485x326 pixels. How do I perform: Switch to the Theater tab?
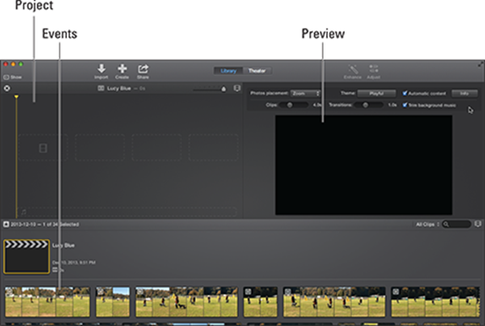257,71
